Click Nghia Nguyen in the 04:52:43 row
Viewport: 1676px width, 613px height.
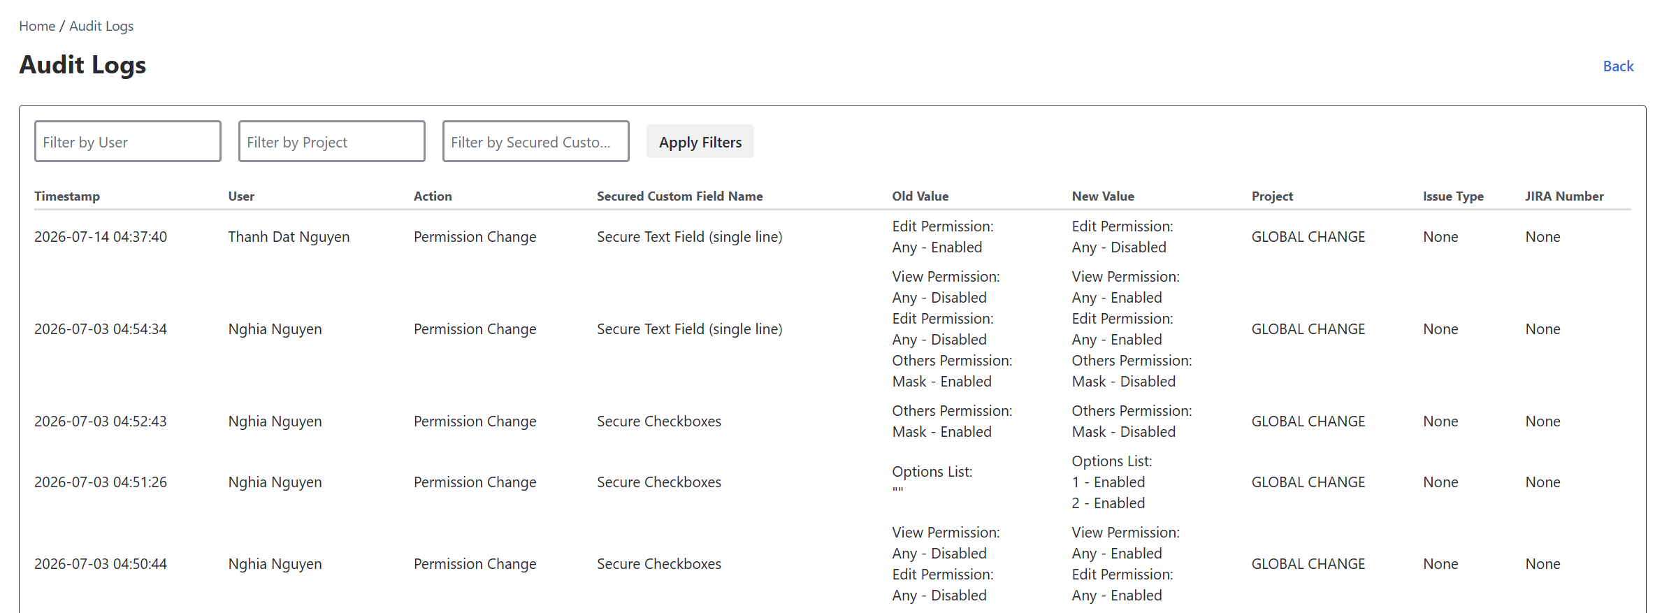click(x=275, y=421)
